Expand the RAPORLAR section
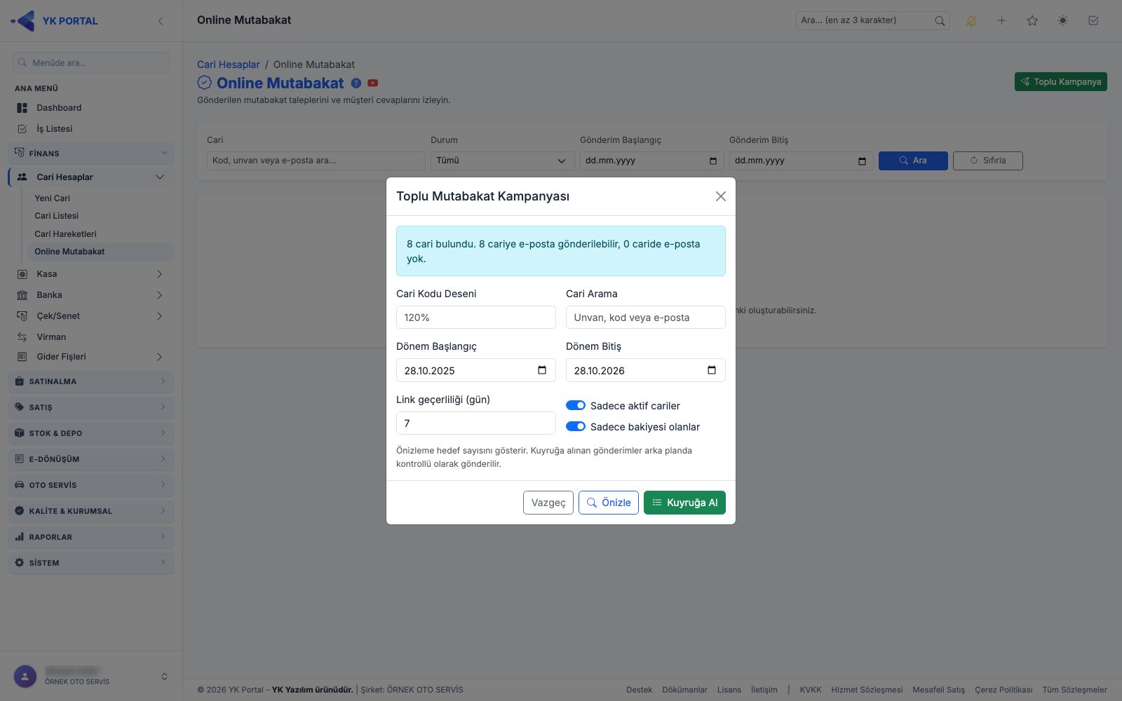The width and height of the screenshot is (1122, 701). [91, 537]
